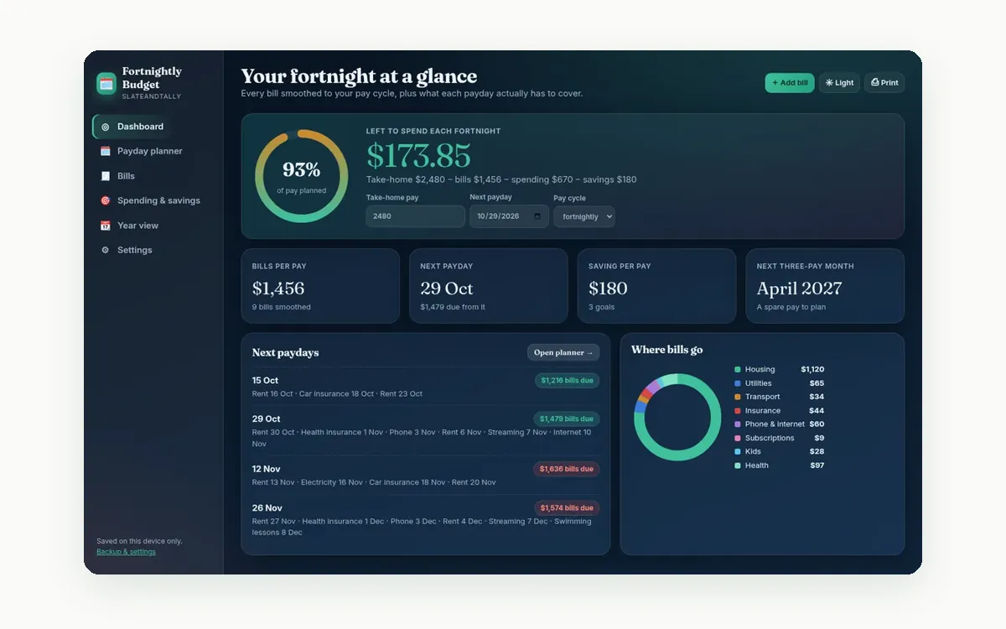Click the $1,479 bills due badge

(x=567, y=419)
